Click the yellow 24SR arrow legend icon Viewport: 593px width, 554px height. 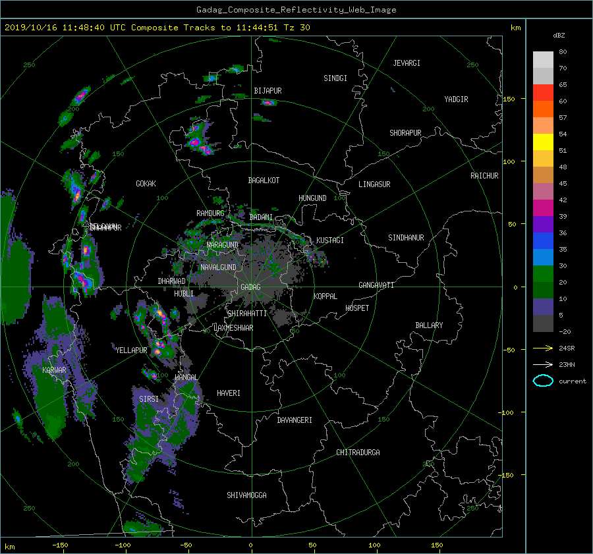coord(543,348)
